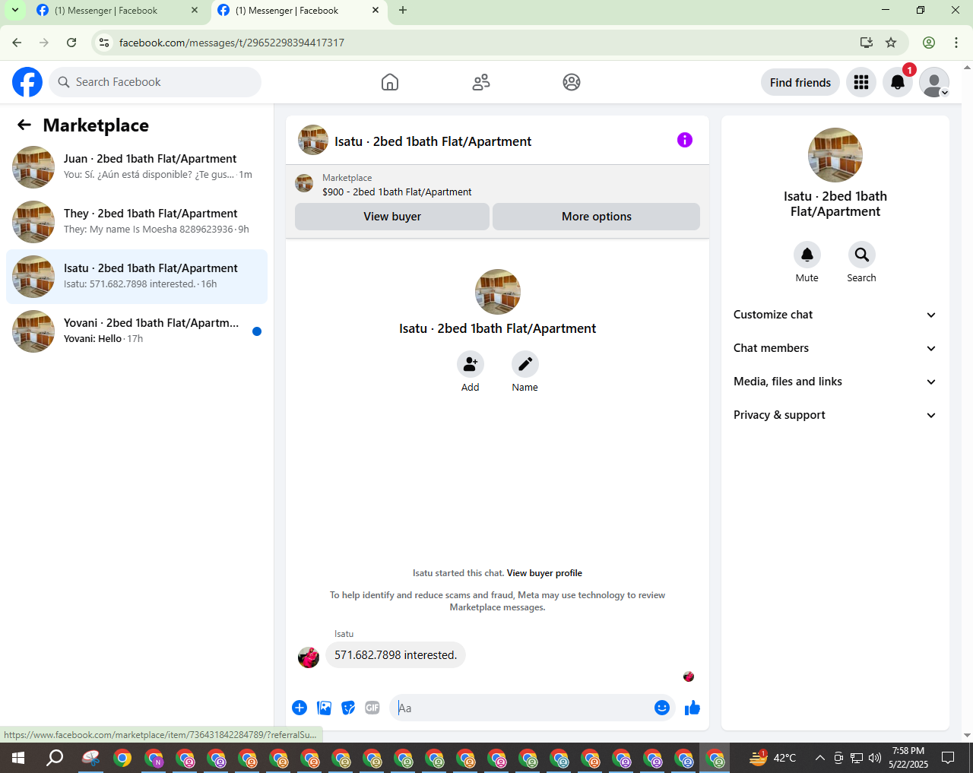Show hidden system tray icons

(820, 758)
